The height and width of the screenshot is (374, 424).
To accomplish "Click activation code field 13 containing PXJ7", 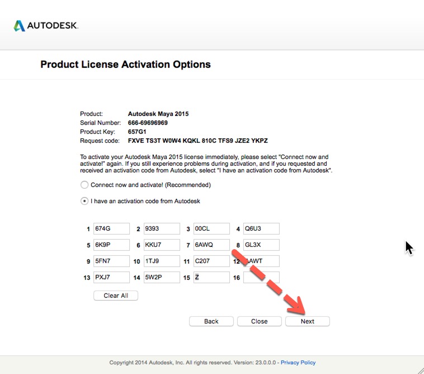I will 111,277.
